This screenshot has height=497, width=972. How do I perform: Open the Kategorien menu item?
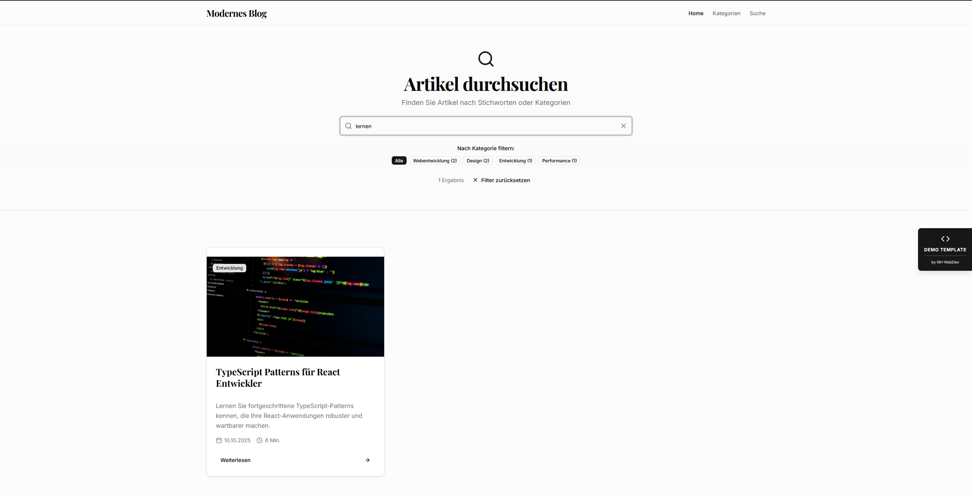pyautogui.click(x=726, y=13)
